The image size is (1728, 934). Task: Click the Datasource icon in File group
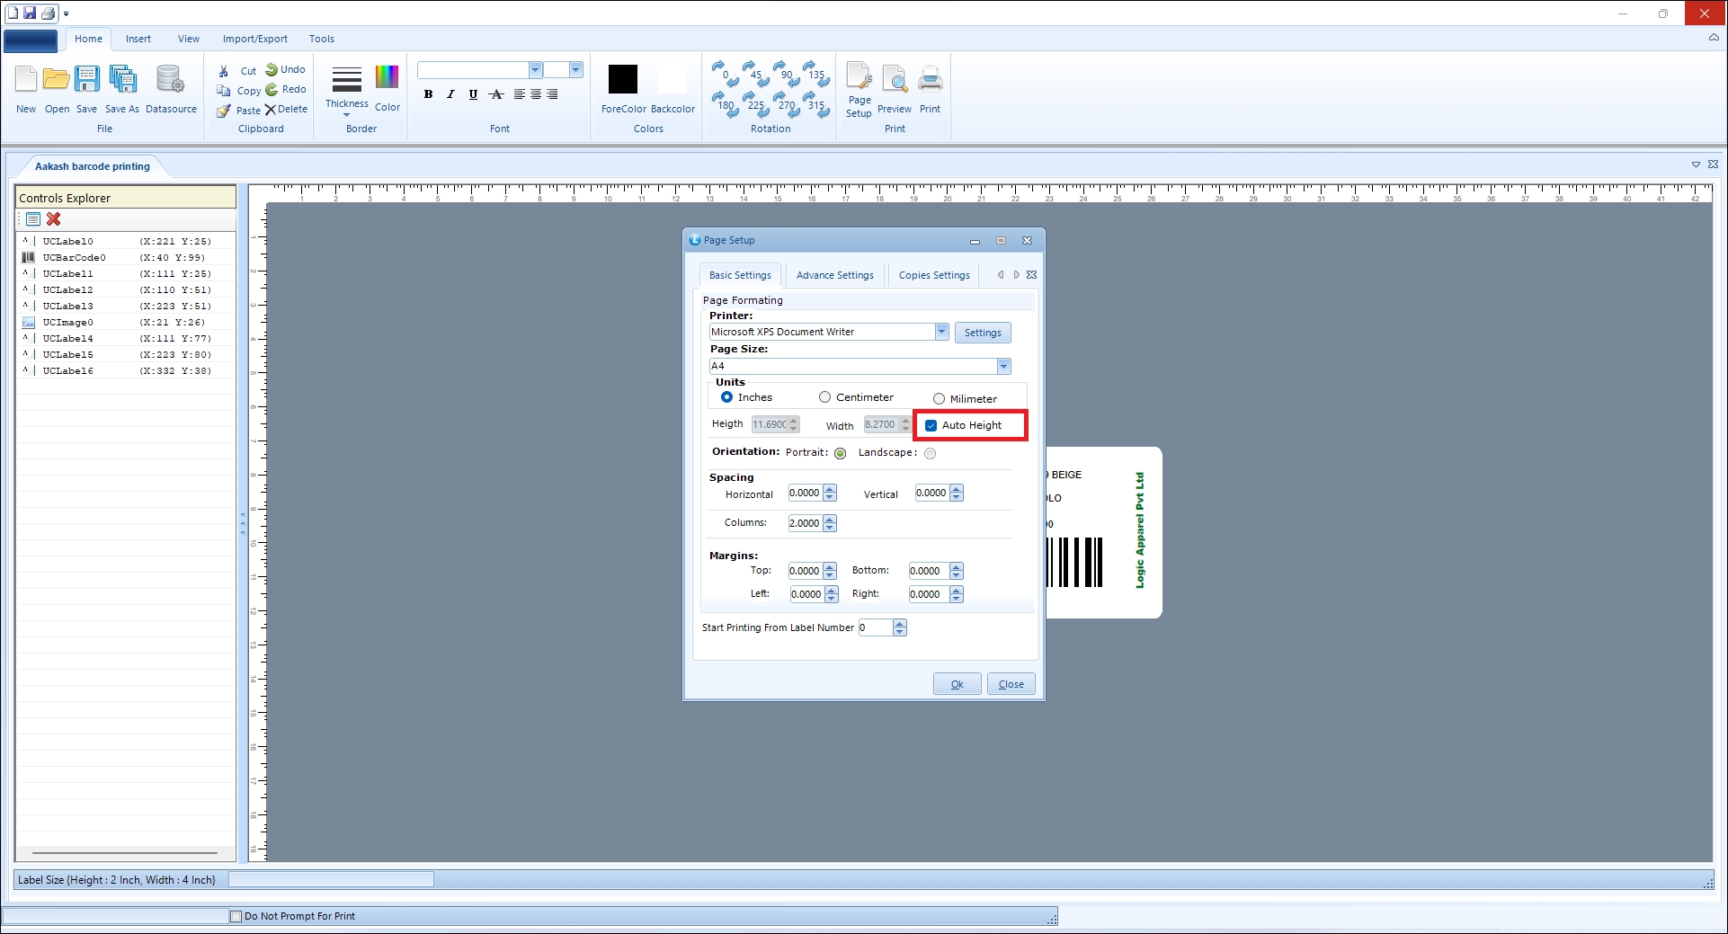pos(170,80)
